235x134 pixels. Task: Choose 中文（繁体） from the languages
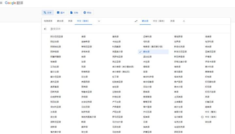pos(211,112)
